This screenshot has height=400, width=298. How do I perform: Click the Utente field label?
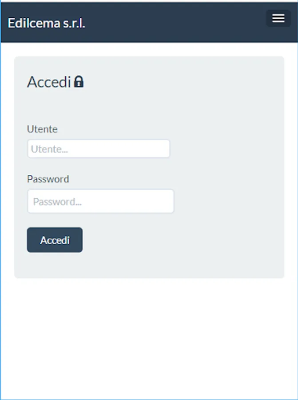(42, 129)
